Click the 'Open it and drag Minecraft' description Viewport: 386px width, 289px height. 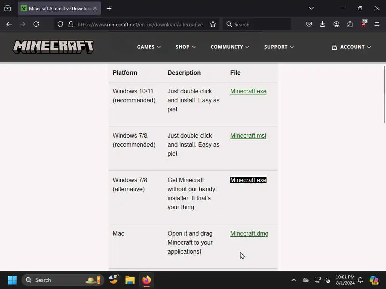coord(190,243)
